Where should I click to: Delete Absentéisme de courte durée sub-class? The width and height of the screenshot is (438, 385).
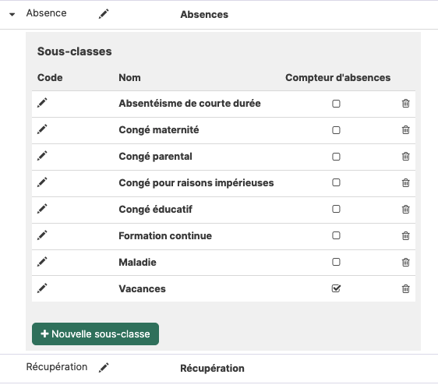[x=405, y=104]
